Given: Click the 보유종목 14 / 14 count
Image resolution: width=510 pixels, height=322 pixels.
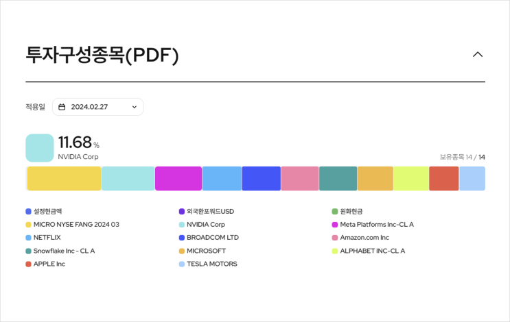Looking at the screenshot, I should point(462,157).
